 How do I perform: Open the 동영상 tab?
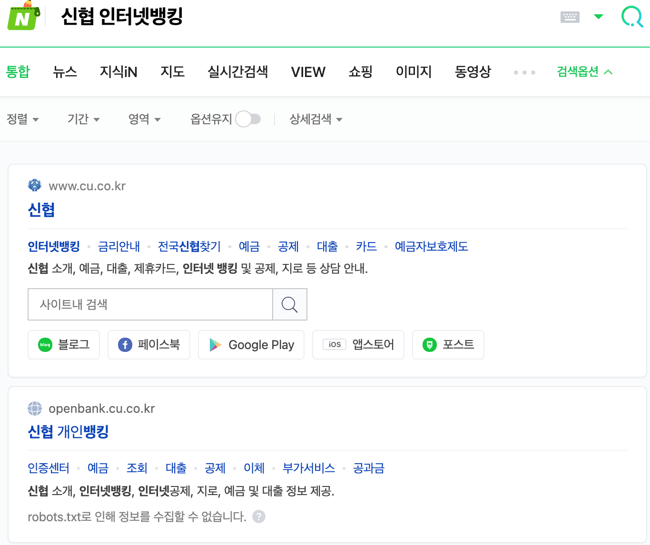click(473, 72)
